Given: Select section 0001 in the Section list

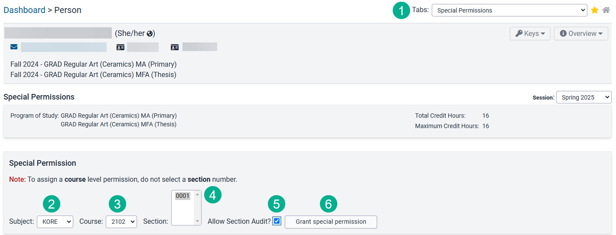Looking at the screenshot, I should pos(183,196).
